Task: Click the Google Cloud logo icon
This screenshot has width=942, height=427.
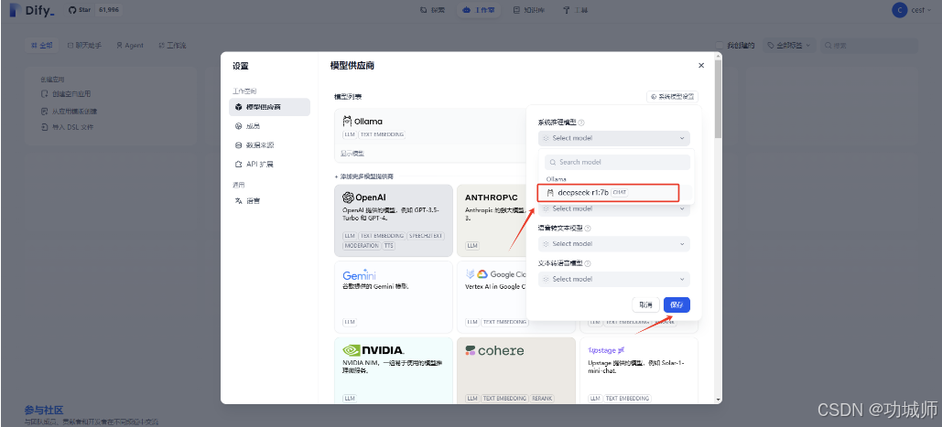Action: (482, 274)
